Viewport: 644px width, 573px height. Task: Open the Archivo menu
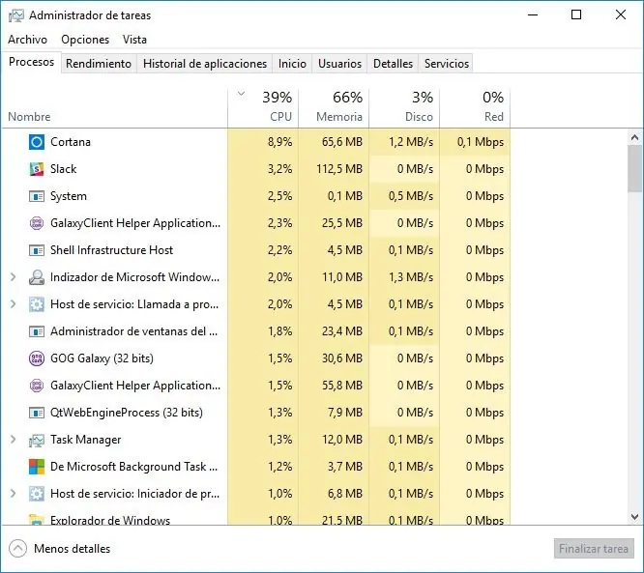pos(27,40)
